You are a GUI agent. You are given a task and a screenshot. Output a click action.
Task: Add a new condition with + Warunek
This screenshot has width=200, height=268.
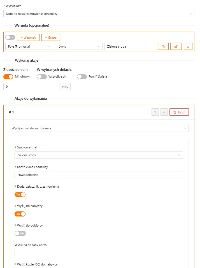(28, 38)
